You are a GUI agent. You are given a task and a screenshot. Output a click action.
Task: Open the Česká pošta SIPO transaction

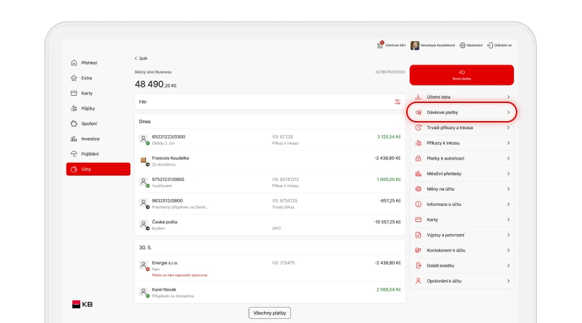tap(269, 225)
